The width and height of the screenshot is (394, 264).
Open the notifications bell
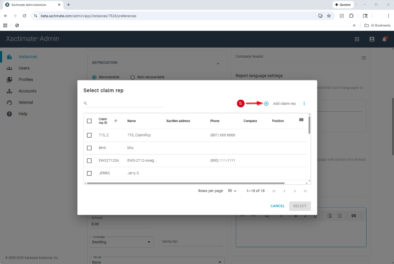click(x=384, y=39)
